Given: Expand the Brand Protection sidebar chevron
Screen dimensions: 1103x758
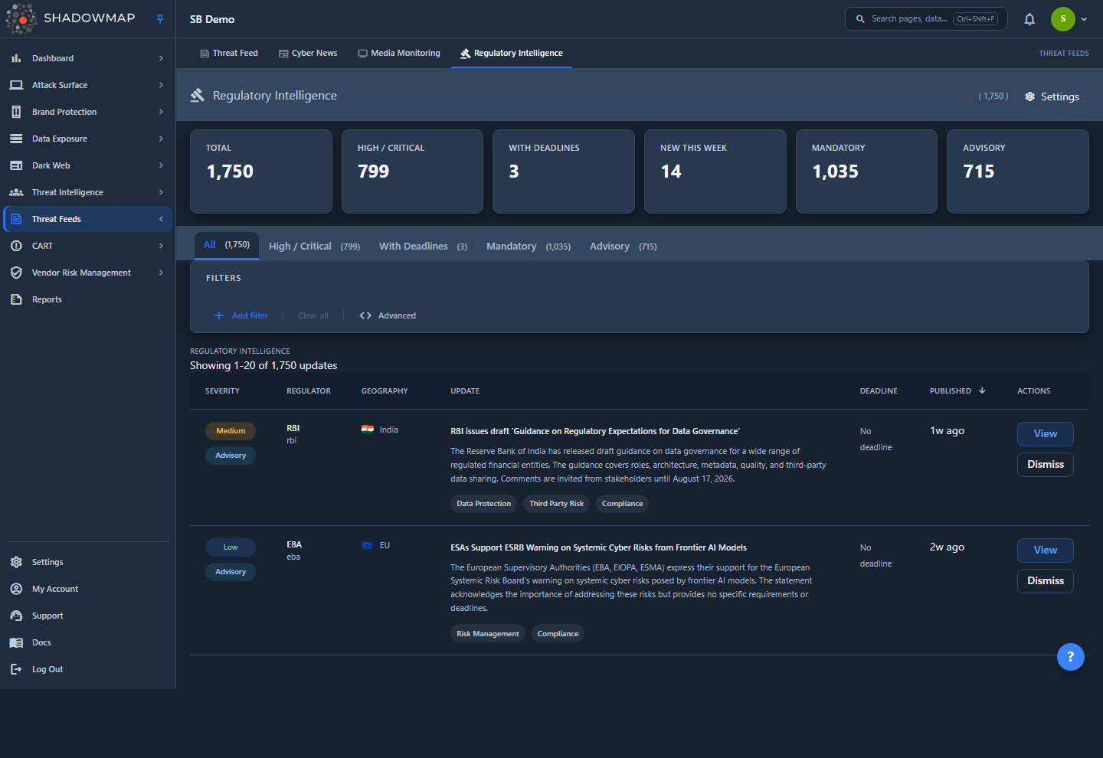Looking at the screenshot, I should [161, 112].
